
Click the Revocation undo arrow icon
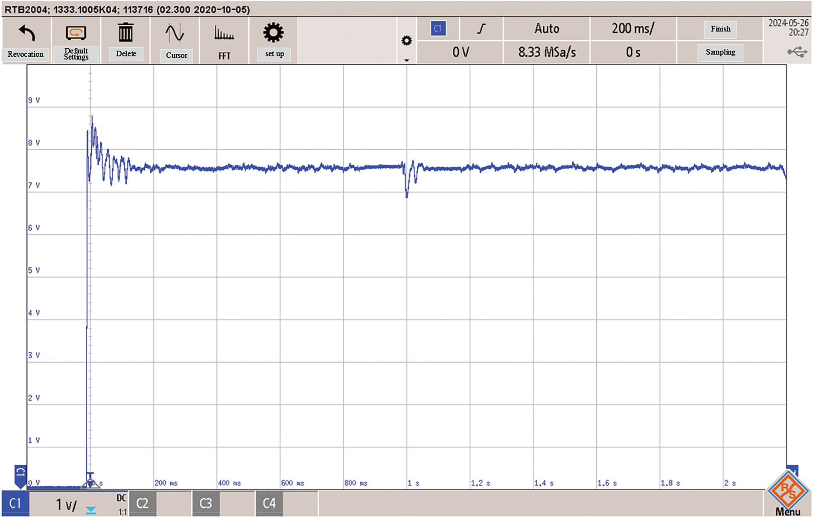coord(26,33)
